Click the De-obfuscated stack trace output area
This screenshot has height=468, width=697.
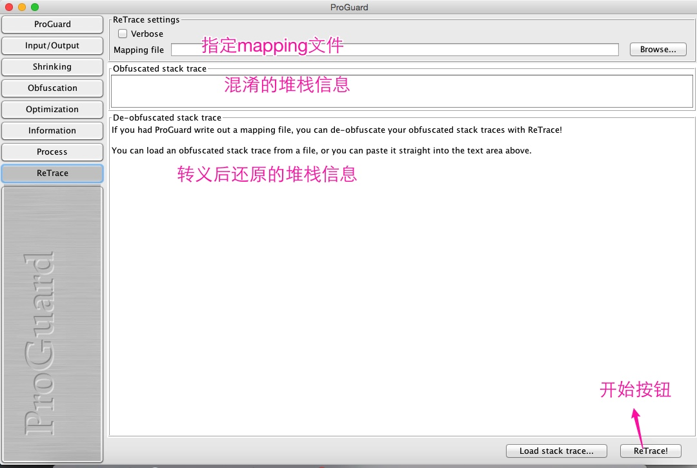tap(402, 279)
